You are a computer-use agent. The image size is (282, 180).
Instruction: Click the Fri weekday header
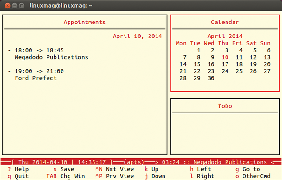[237, 43]
